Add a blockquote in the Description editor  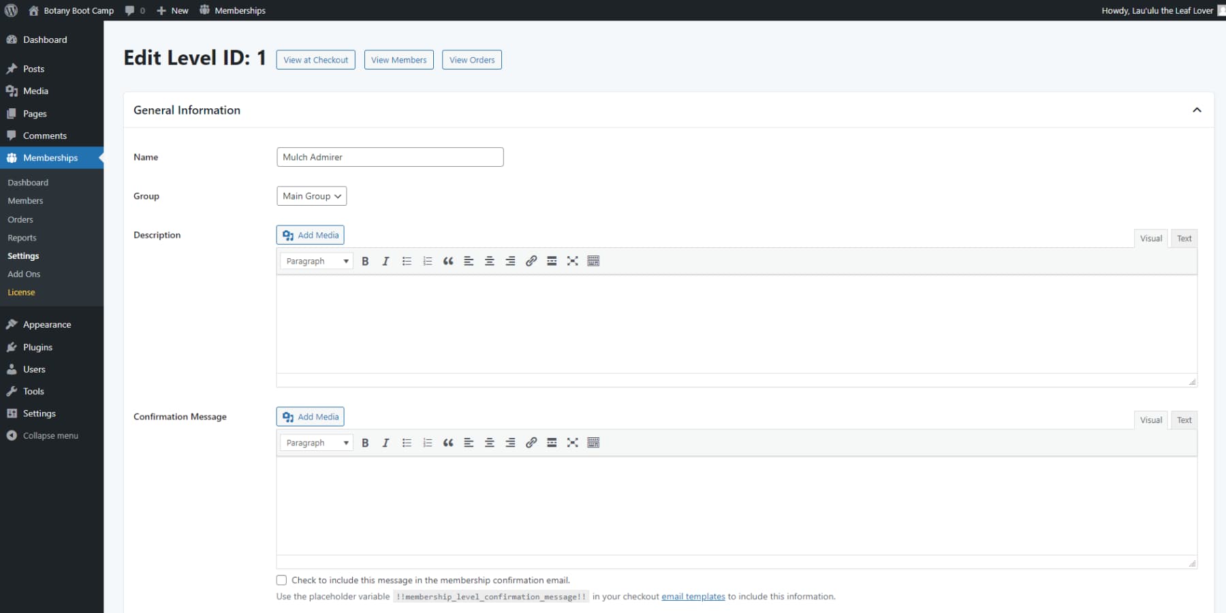tap(448, 261)
